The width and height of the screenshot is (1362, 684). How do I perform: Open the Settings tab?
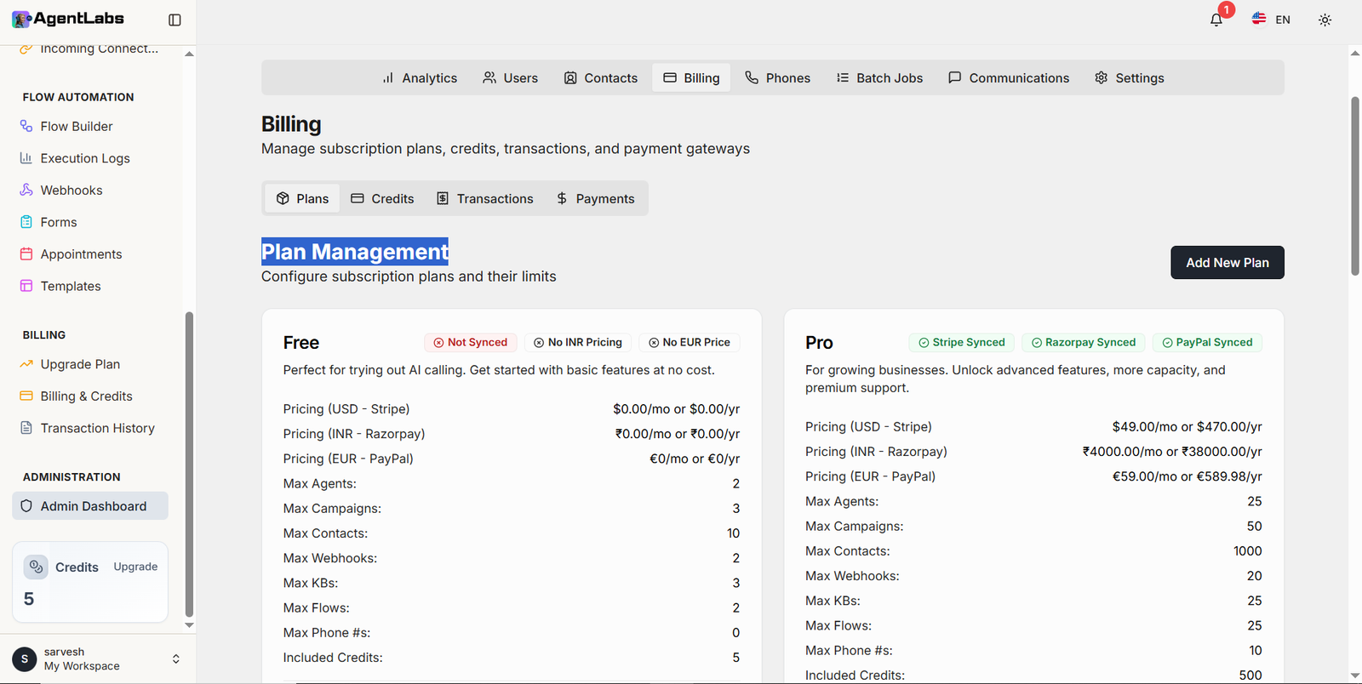(1129, 77)
